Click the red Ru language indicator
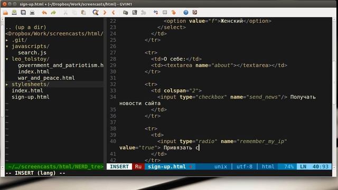This screenshot has height=190, width=338. [138, 167]
